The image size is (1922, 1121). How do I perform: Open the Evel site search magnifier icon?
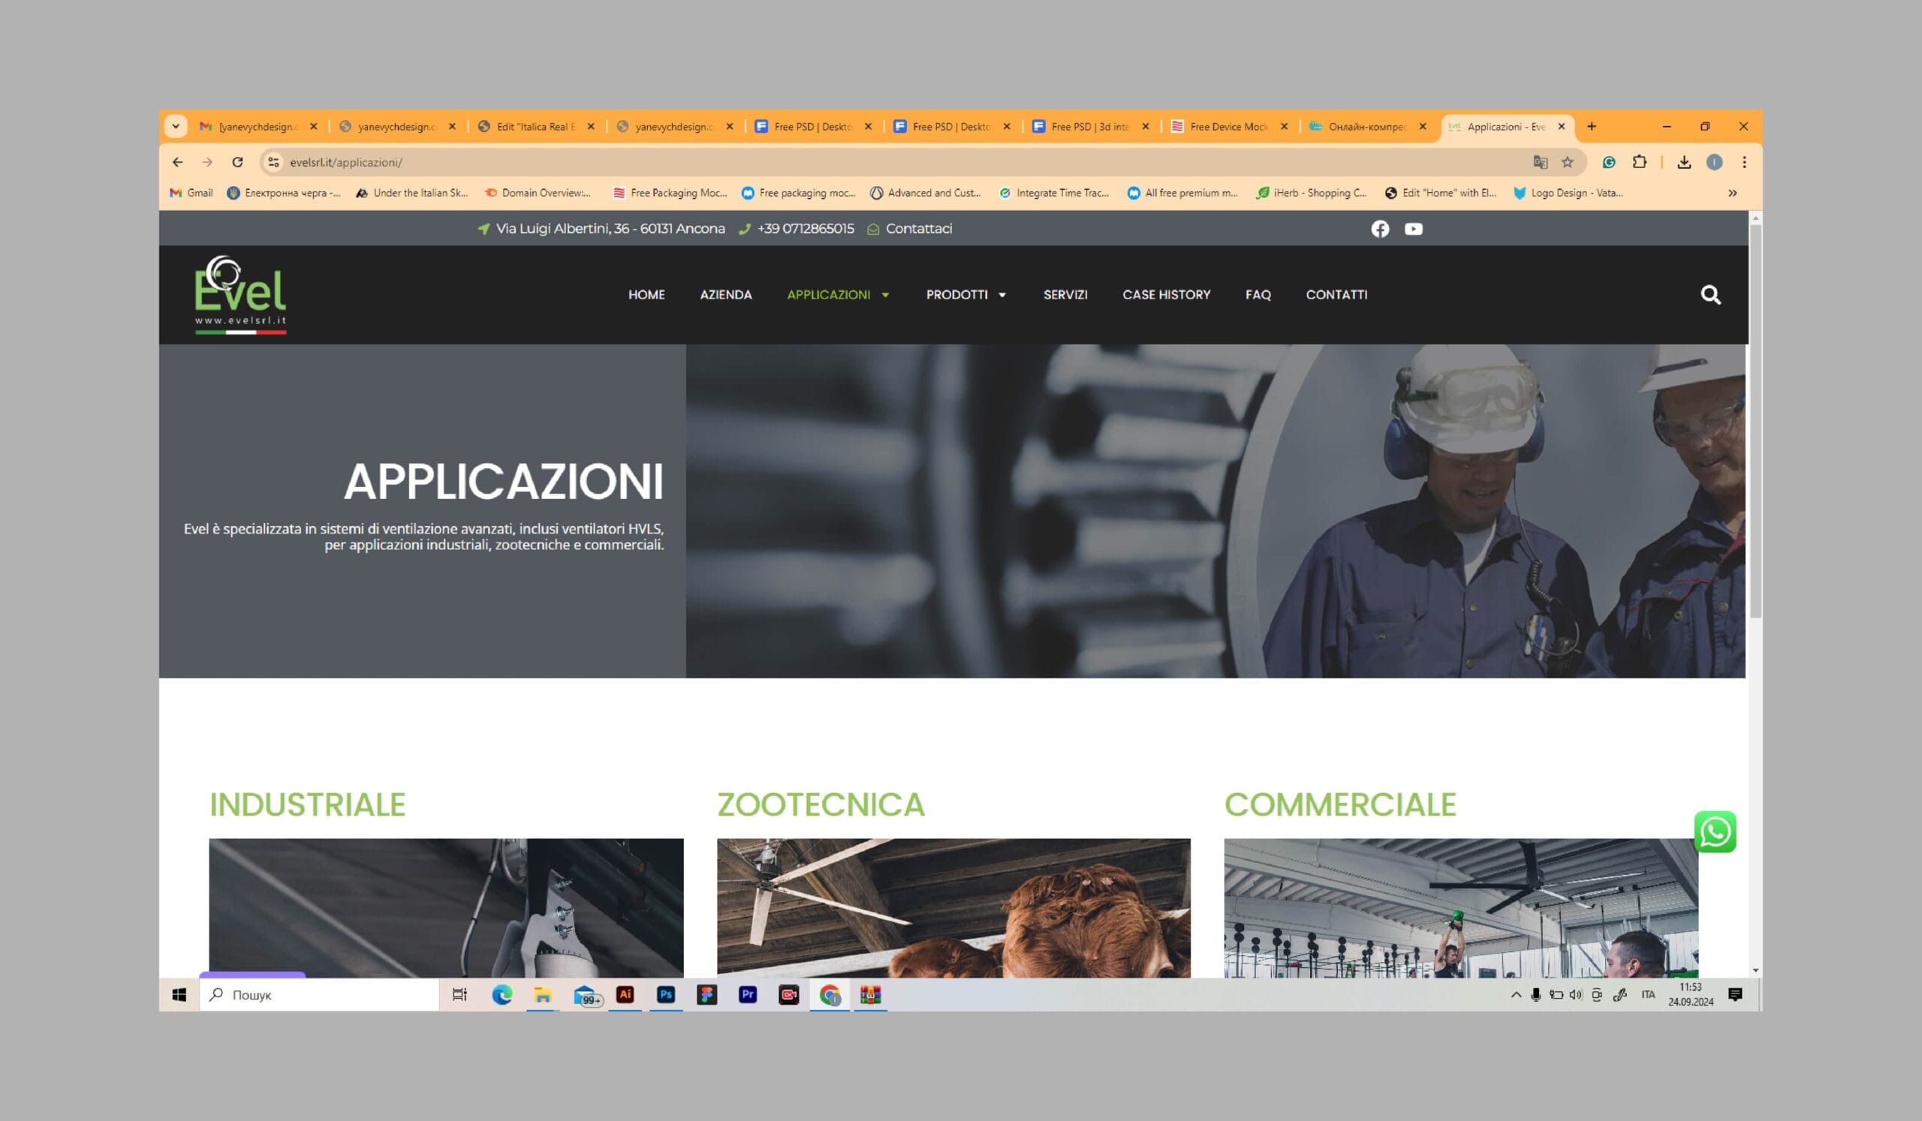(x=1711, y=295)
